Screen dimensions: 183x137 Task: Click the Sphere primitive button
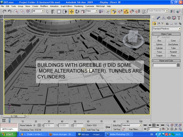[x=159, y=44]
